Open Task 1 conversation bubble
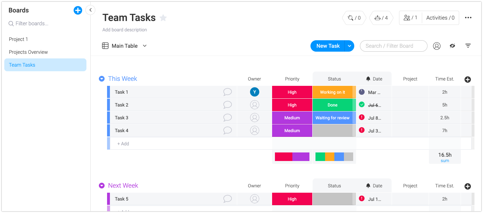The width and height of the screenshot is (483, 213). pyautogui.click(x=227, y=92)
